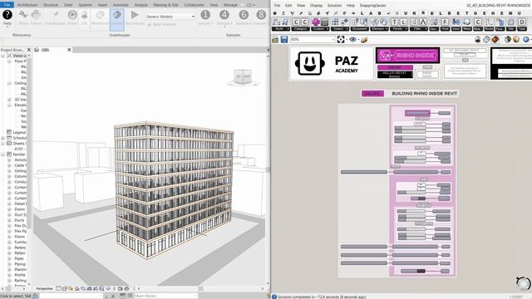Switch to the Structure ribbon tab

[51, 5]
